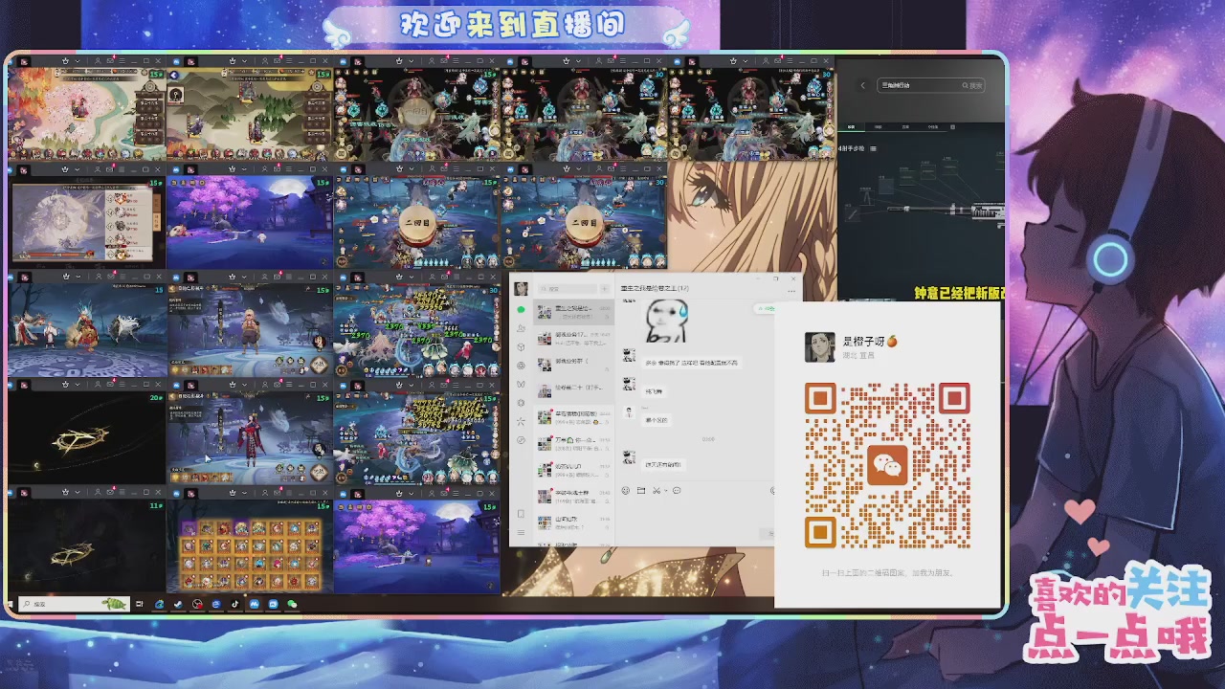Open WeChat hamburger settings menu
The height and width of the screenshot is (689, 1225).
(x=521, y=532)
